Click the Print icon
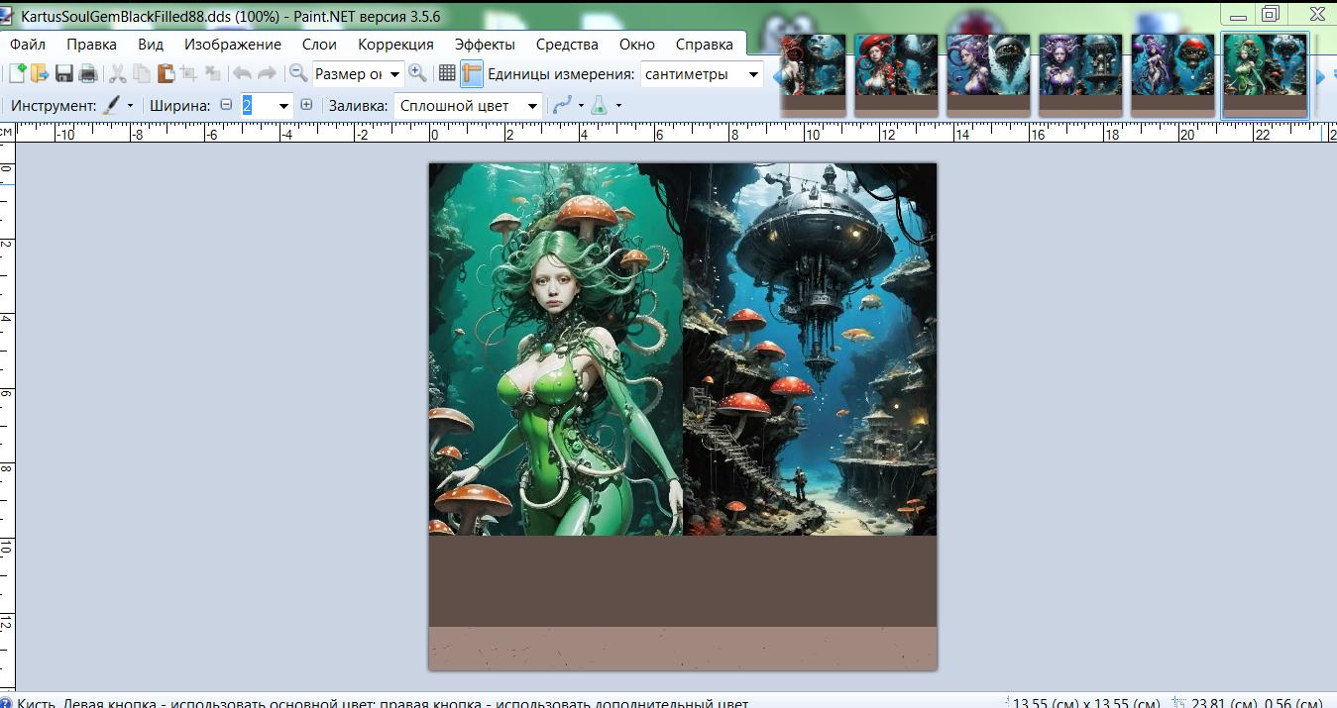 (x=87, y=73)
